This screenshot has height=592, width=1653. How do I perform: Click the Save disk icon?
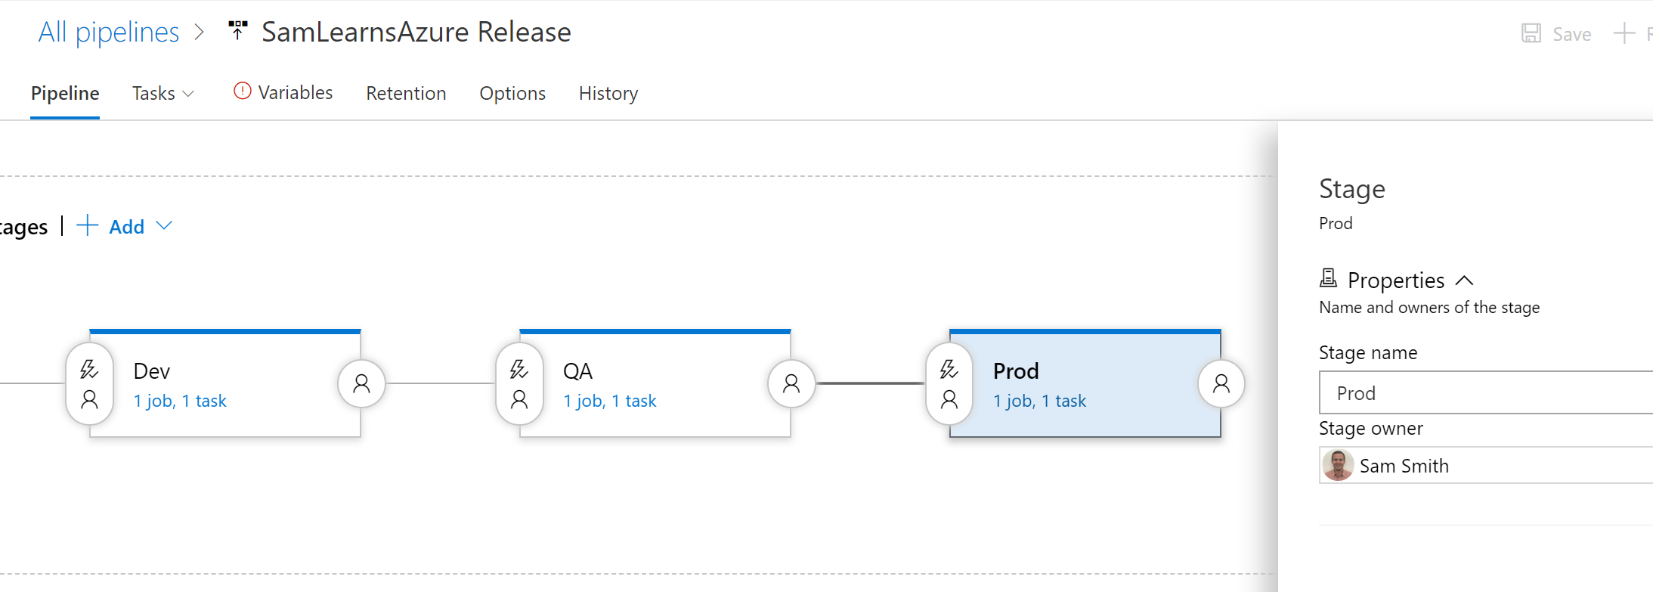[x=1531, y=33]
